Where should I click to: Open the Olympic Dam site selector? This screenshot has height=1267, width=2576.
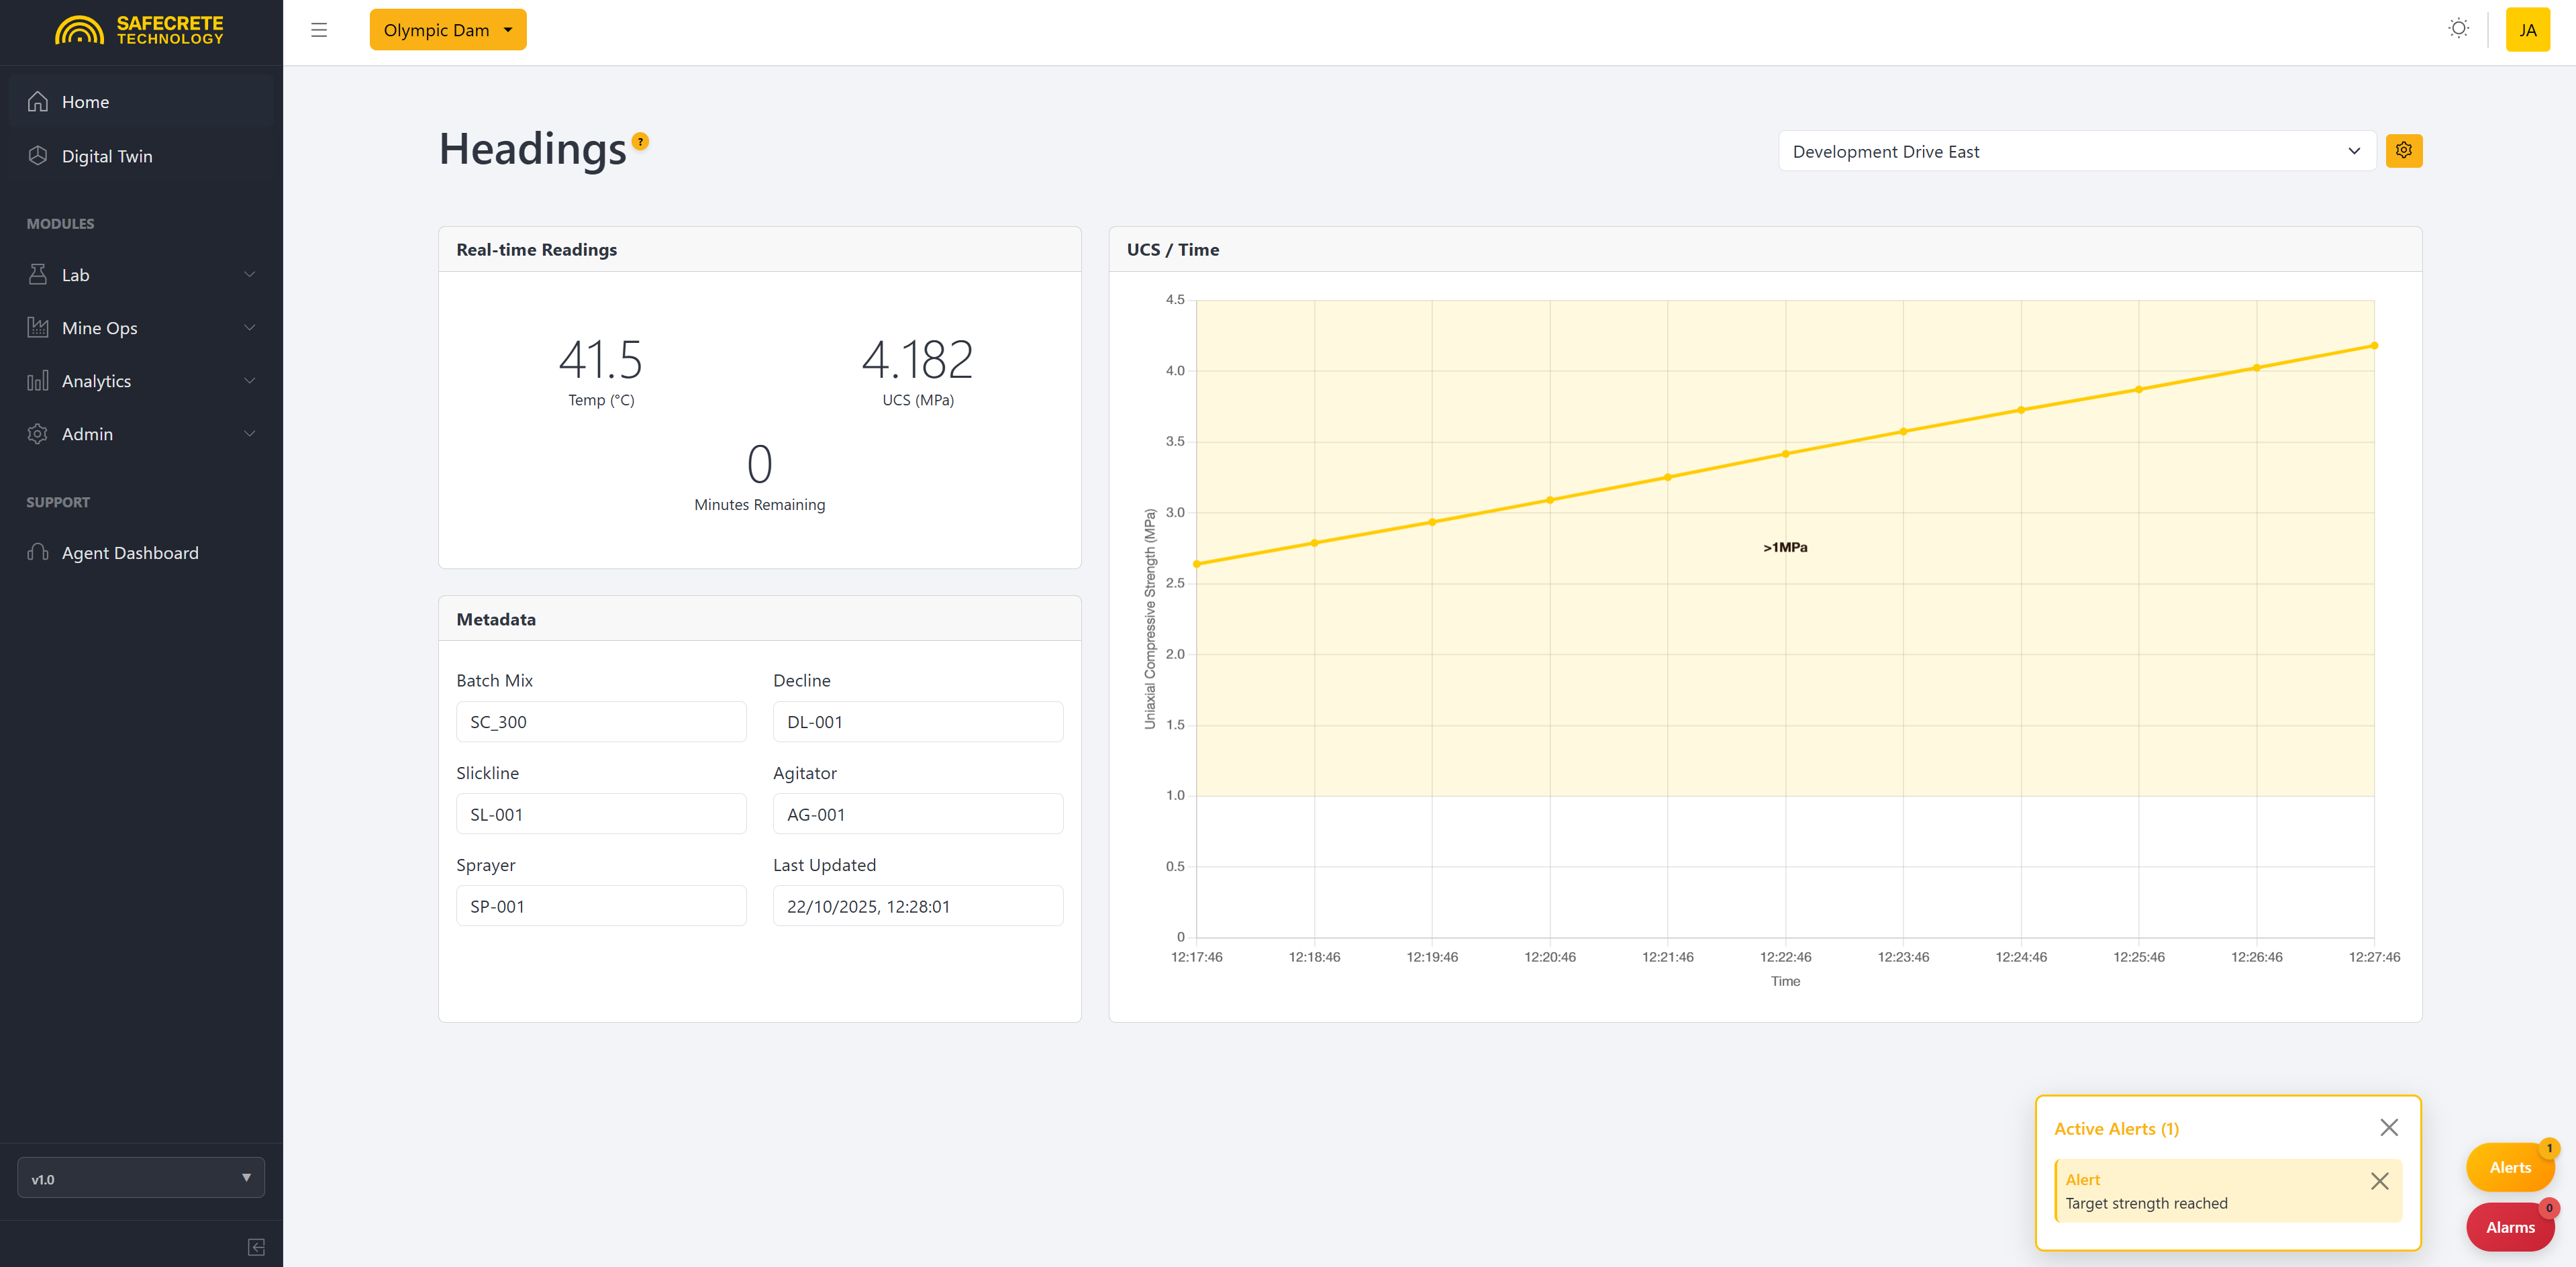447,29
